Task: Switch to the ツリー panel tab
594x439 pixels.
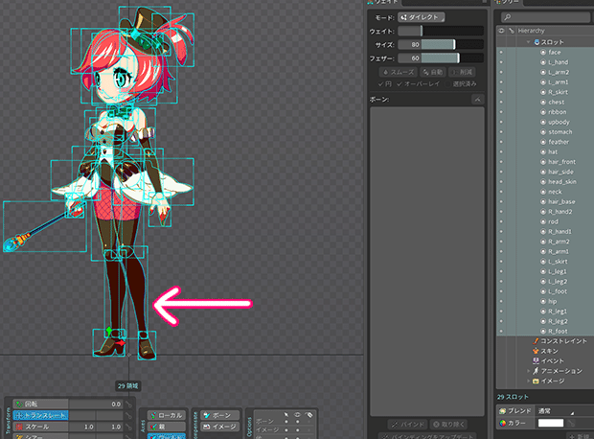Action: click(x=508, y=2)
